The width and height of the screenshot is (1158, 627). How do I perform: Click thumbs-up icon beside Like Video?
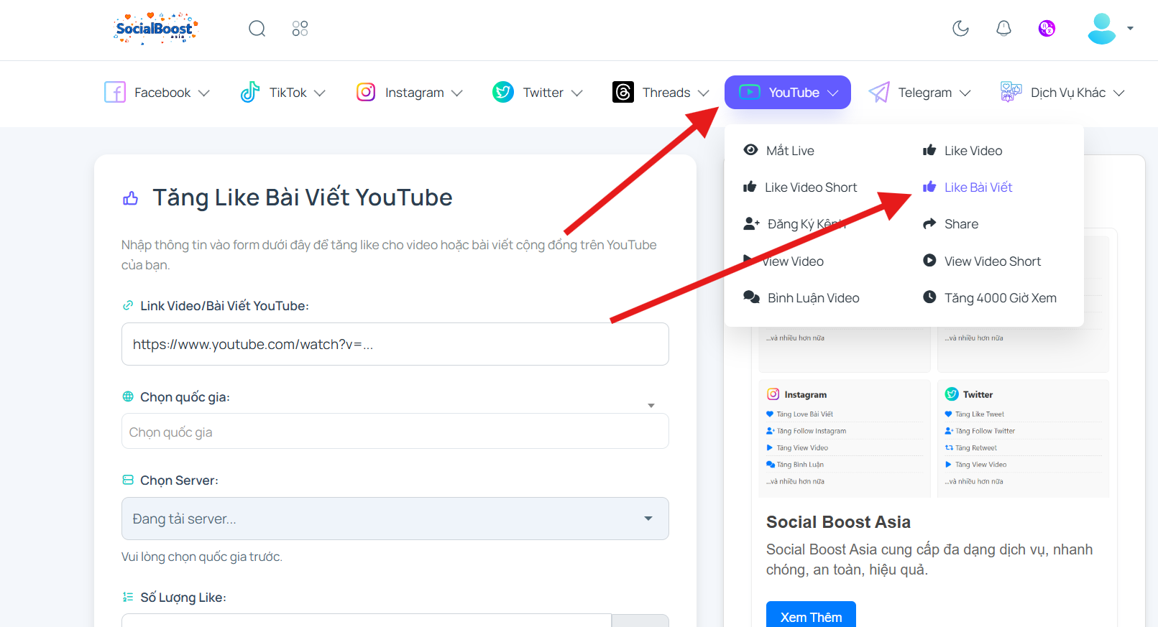929,149
